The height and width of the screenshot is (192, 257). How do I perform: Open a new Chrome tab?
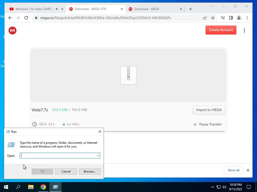click(x=190, y=9)
